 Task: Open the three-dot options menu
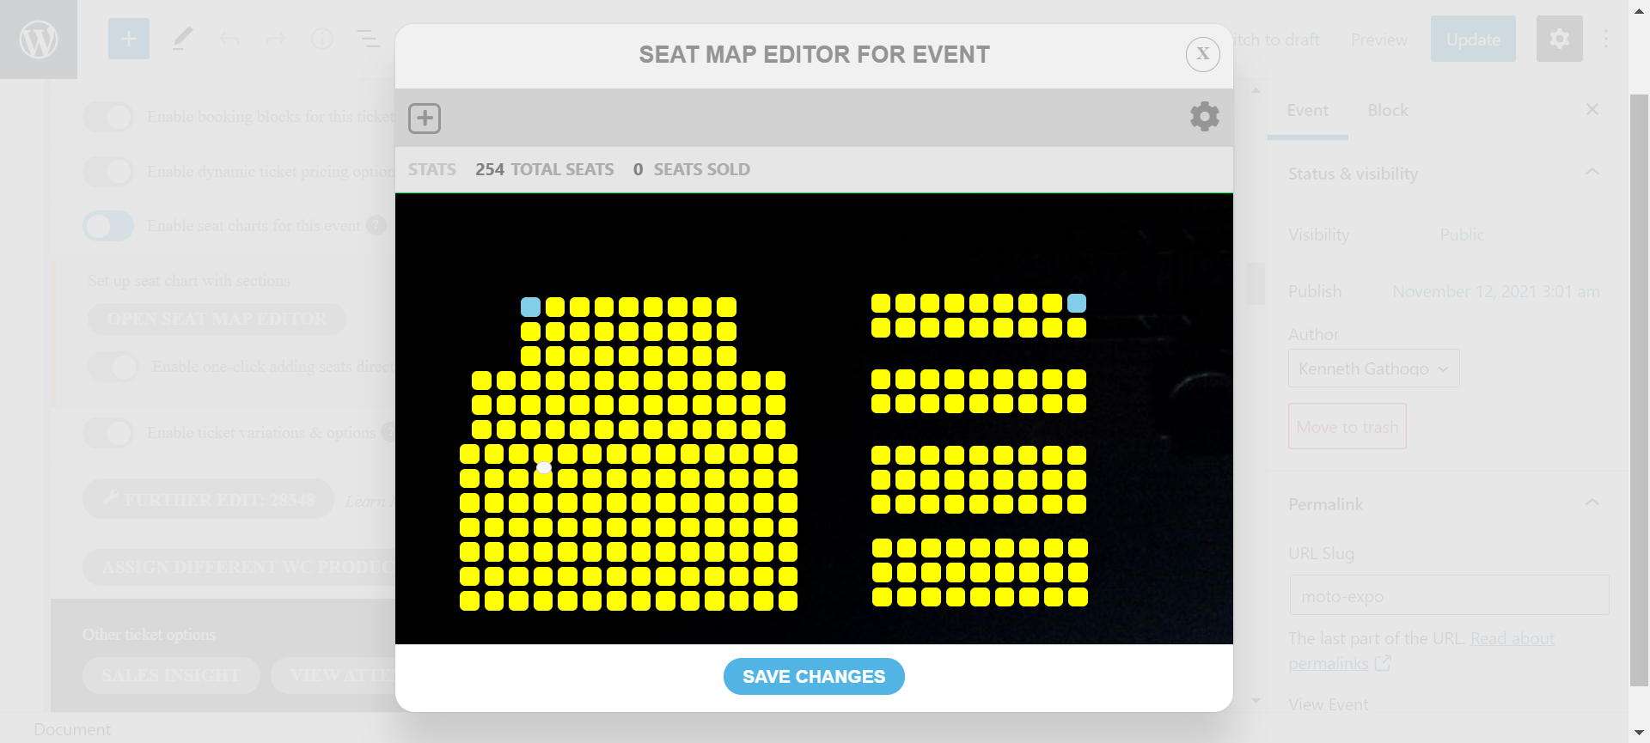tap(1605, 39)
